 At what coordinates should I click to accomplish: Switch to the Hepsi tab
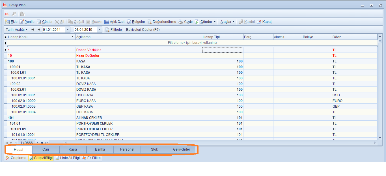coord(19,149)
